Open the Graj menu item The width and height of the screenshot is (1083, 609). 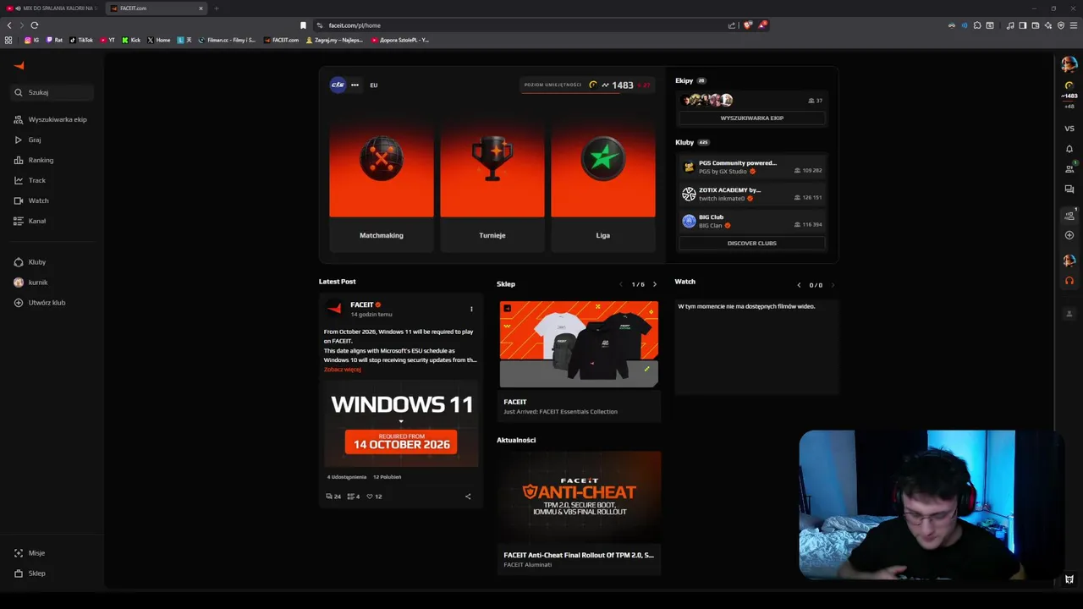click(x=28, y=140)
